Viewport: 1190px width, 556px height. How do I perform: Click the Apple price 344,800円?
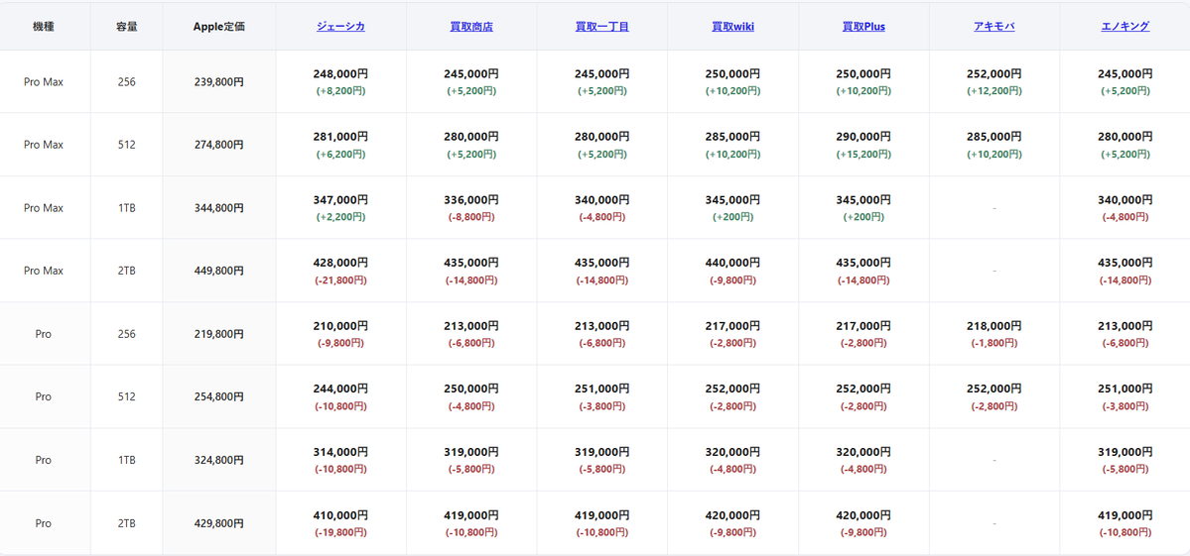click(218, 207)
